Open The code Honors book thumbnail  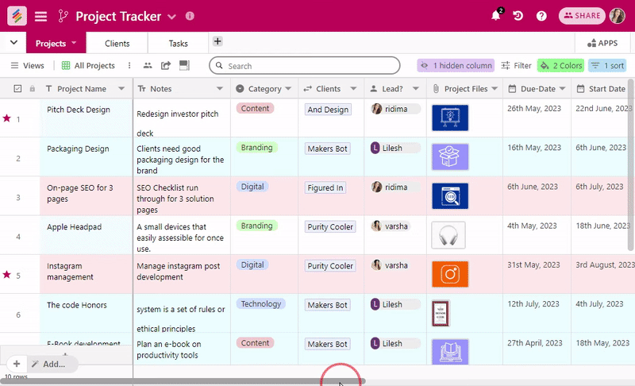441,314
